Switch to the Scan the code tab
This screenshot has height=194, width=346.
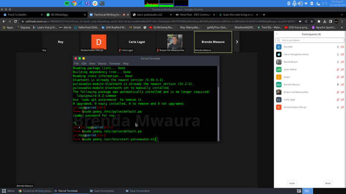tap(238, 15)
